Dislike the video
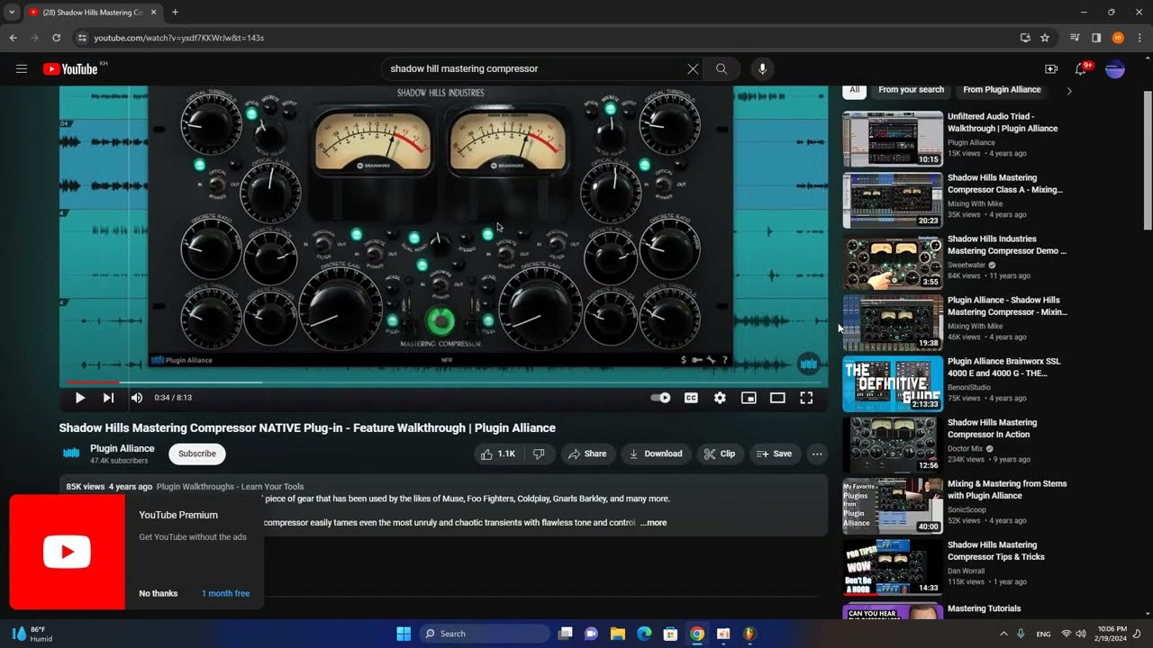Viewport: 1153px width, 648px height. [x=539, y=454]
